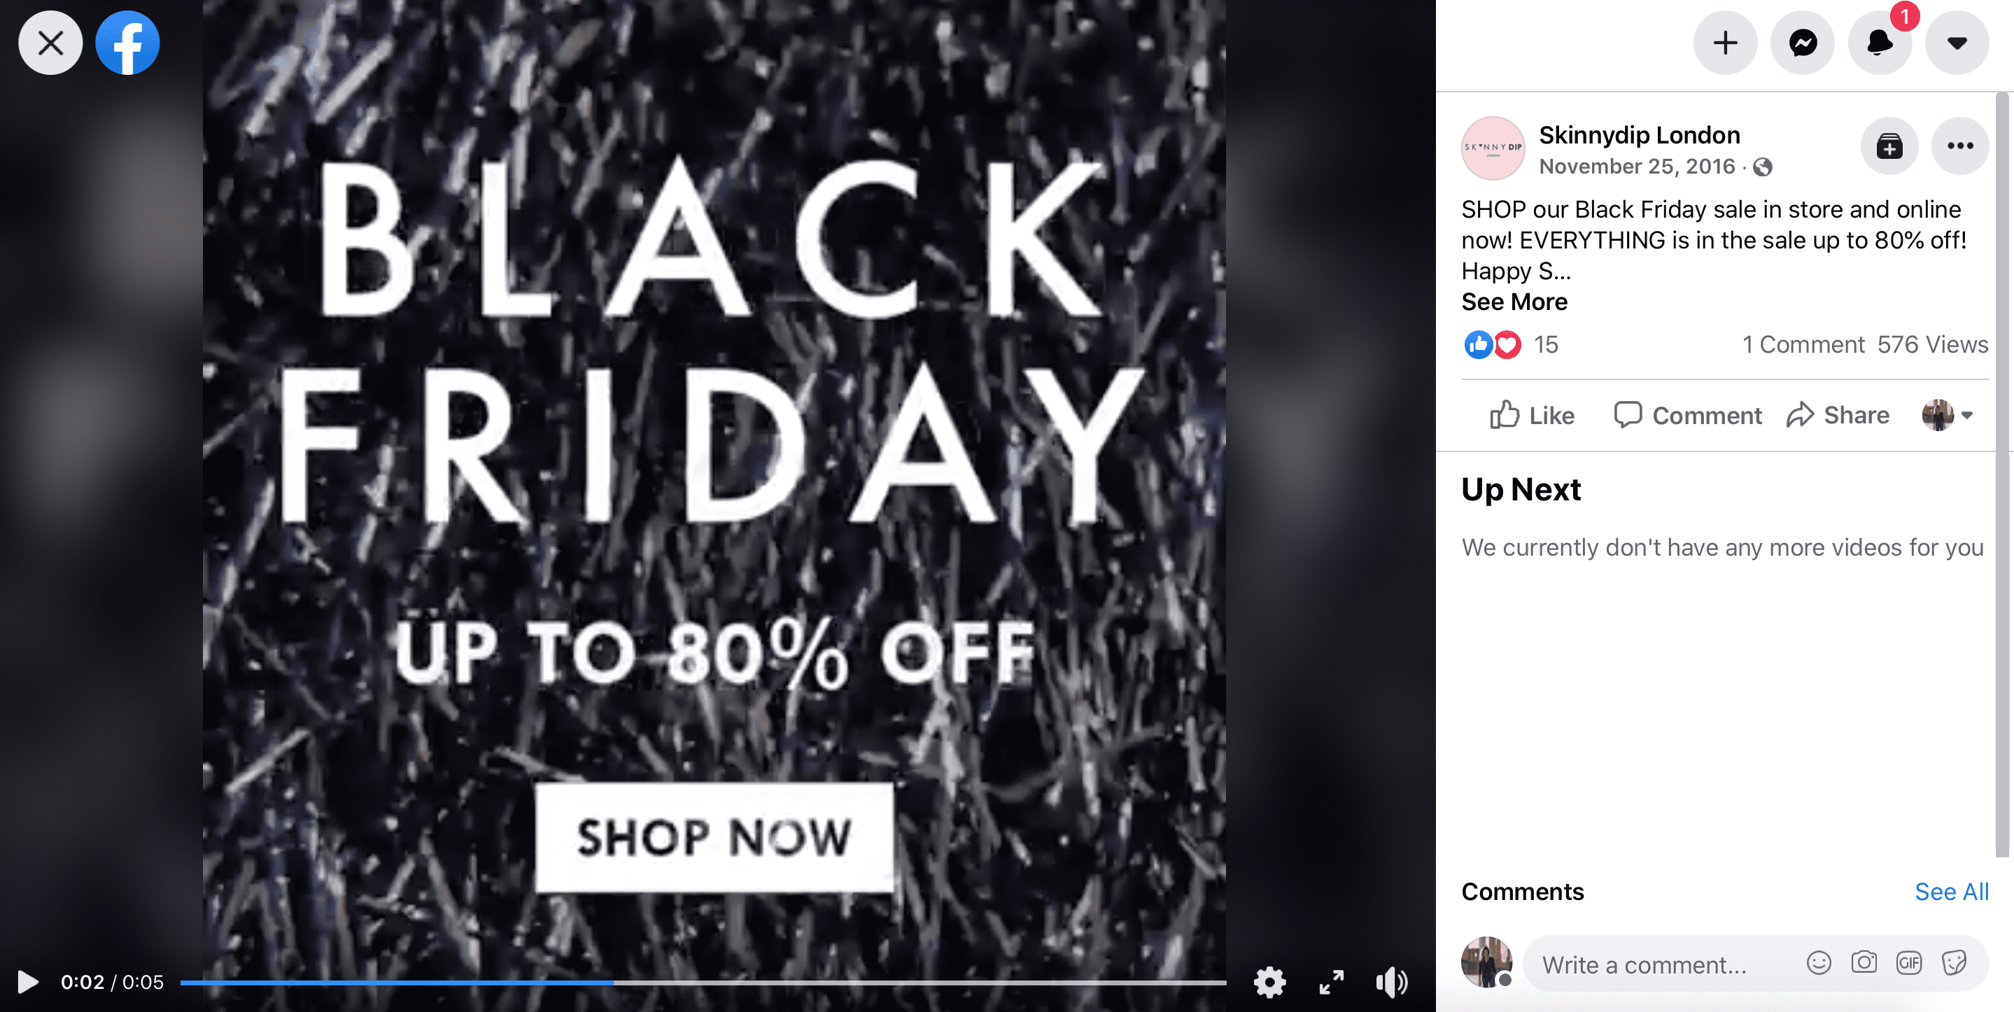Click the Write a comment field

pyautogui.click(x=1666, y=964)
